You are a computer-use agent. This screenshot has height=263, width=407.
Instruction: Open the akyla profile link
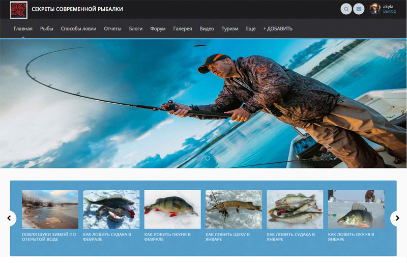(x=388, y=7)
